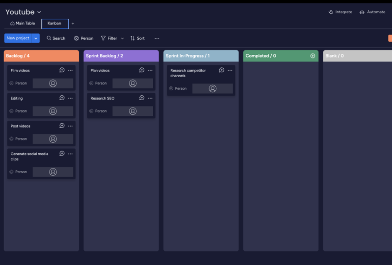Image resolution: width=392 pixels, height=265 pixels.
Task: Open Research SEO card options menu
Action: tap(150, 98)
